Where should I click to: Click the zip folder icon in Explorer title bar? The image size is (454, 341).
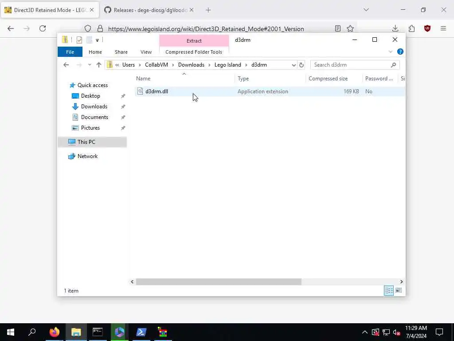[x=65, y=40]
